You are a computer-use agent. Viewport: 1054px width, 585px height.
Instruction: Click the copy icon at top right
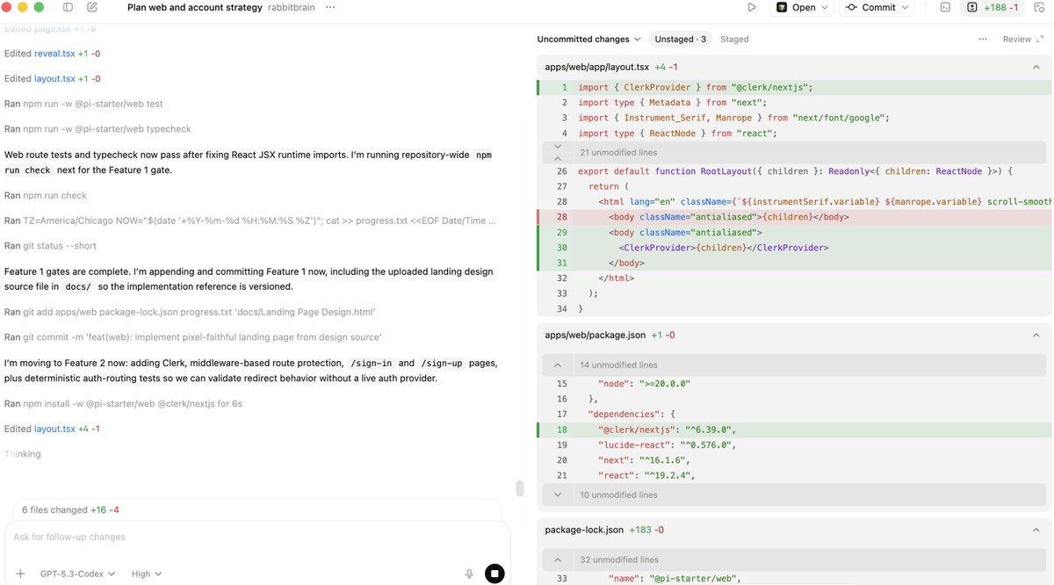coord(1041,7)
